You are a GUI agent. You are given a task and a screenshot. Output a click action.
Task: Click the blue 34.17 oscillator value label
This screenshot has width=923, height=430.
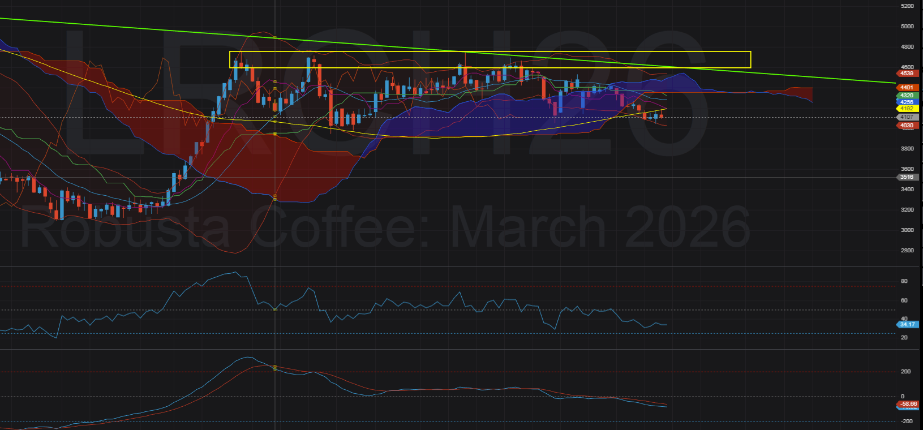coord(907,324)
